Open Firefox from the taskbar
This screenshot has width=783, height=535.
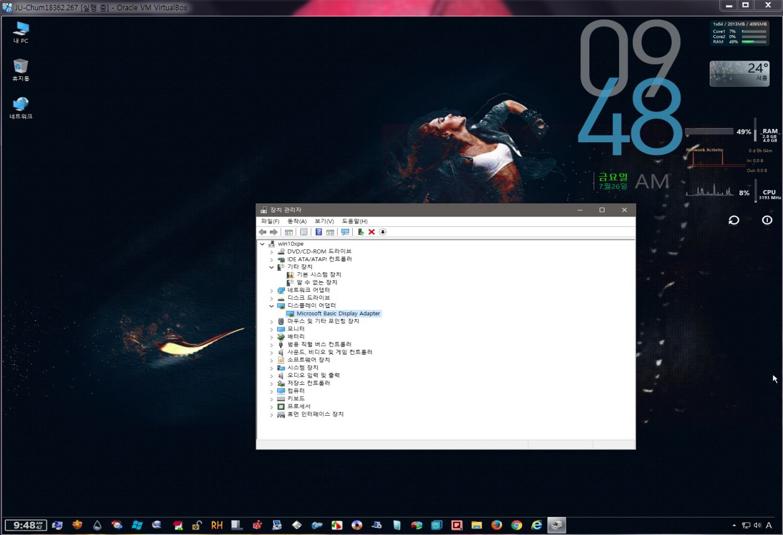497,525
